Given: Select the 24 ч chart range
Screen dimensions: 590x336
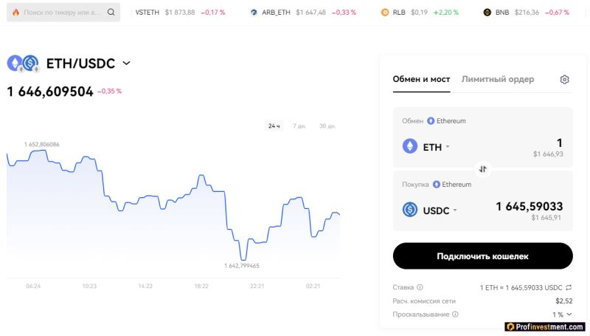Looking at the screenshot, I should coord(274,126).
